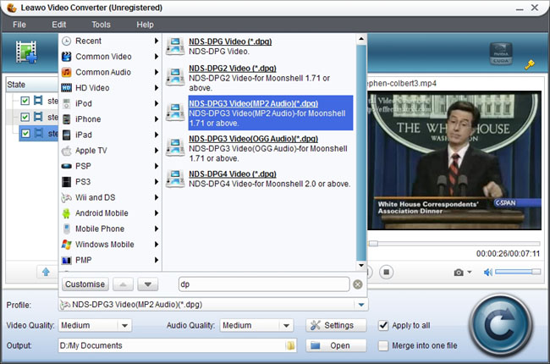Screen dimensions: 550x364
Task: Click the State column header
Action: (x=31, y=85)
